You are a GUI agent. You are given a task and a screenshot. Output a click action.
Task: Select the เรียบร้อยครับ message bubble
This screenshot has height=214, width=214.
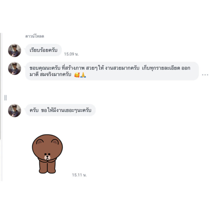(43, 50)
